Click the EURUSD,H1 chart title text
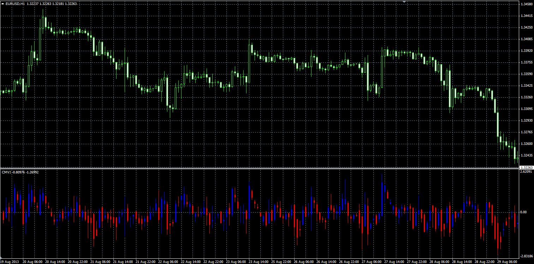 pos(15,4)
